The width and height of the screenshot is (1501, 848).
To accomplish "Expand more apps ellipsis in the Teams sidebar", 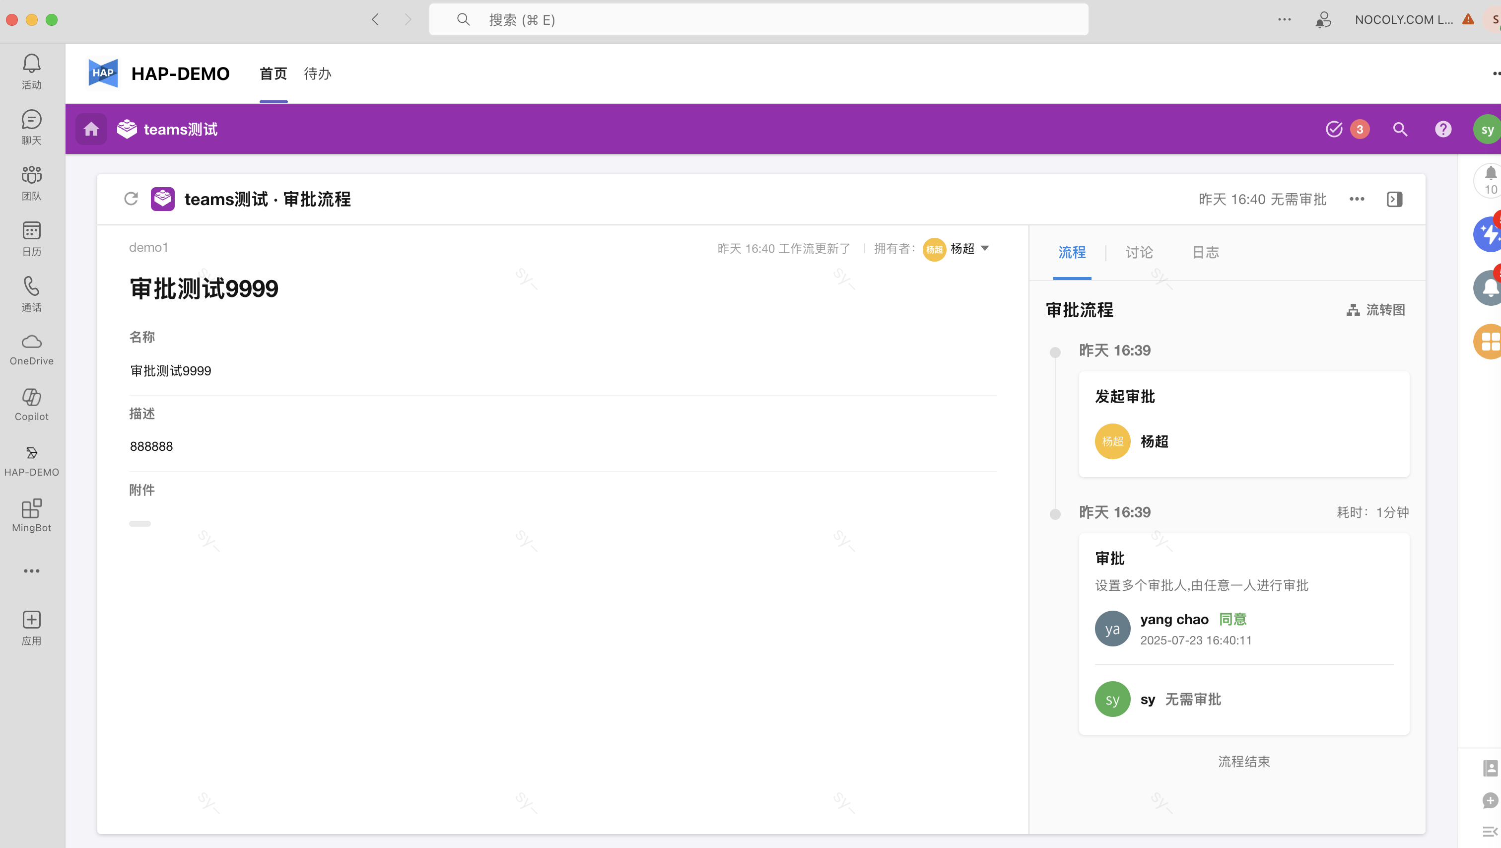I will pyautogui.click(x=31, y=570).
